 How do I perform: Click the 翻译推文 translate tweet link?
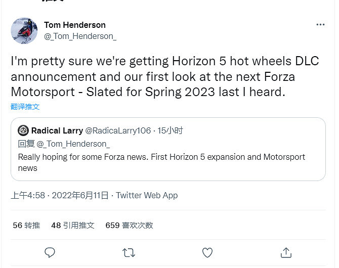[25, 107]
